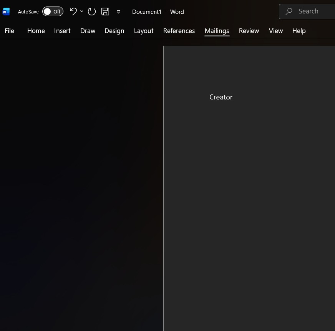Go to the Design tab

pyautogui.click(x=114, y=31)
